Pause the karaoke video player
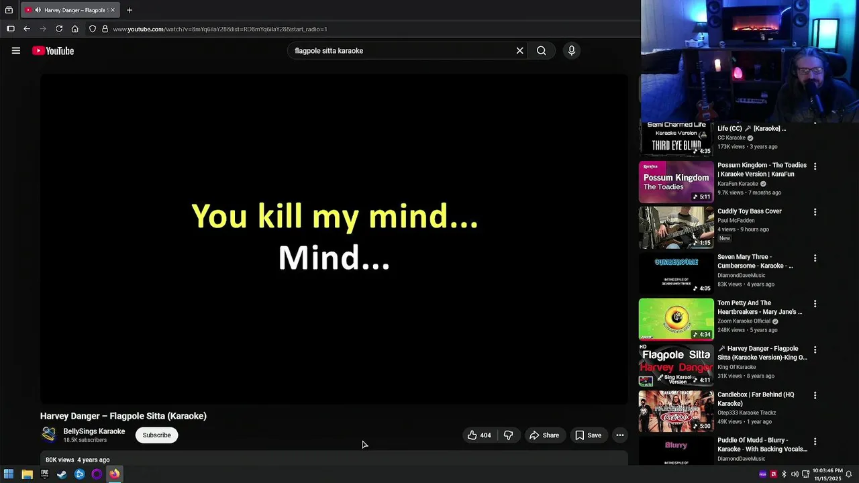Image resolution: width=859 pixels, height=483 pixels. (x=334, y=239)
